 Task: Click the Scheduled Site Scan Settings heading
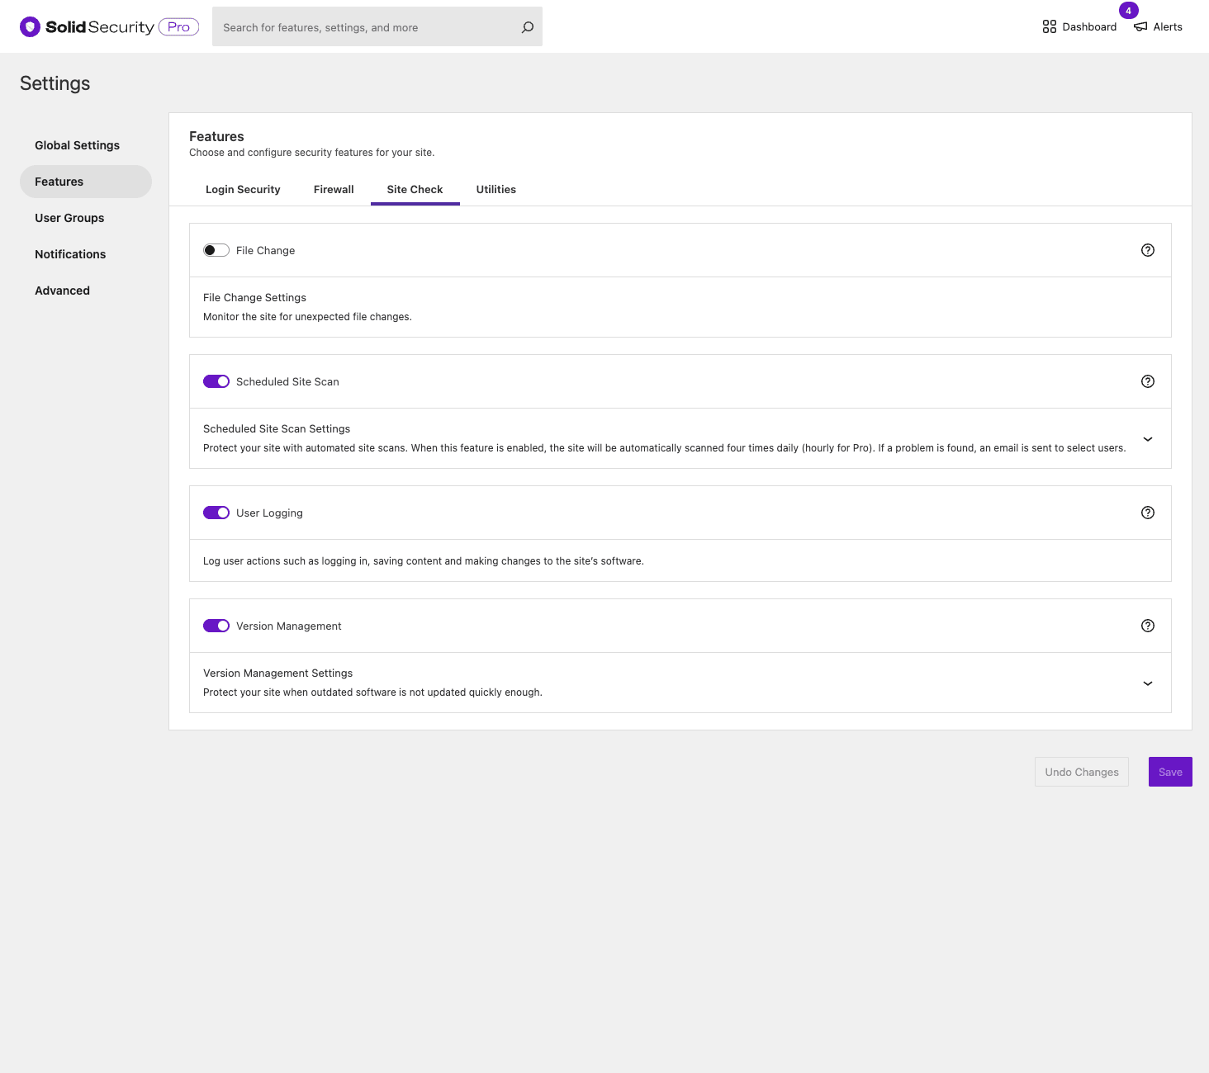click(277, 428)
